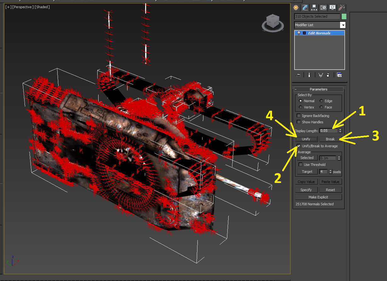The height and width of the screenshot is (281, 387).
Task: Open the Display panel icon
Action: (332, 8)
